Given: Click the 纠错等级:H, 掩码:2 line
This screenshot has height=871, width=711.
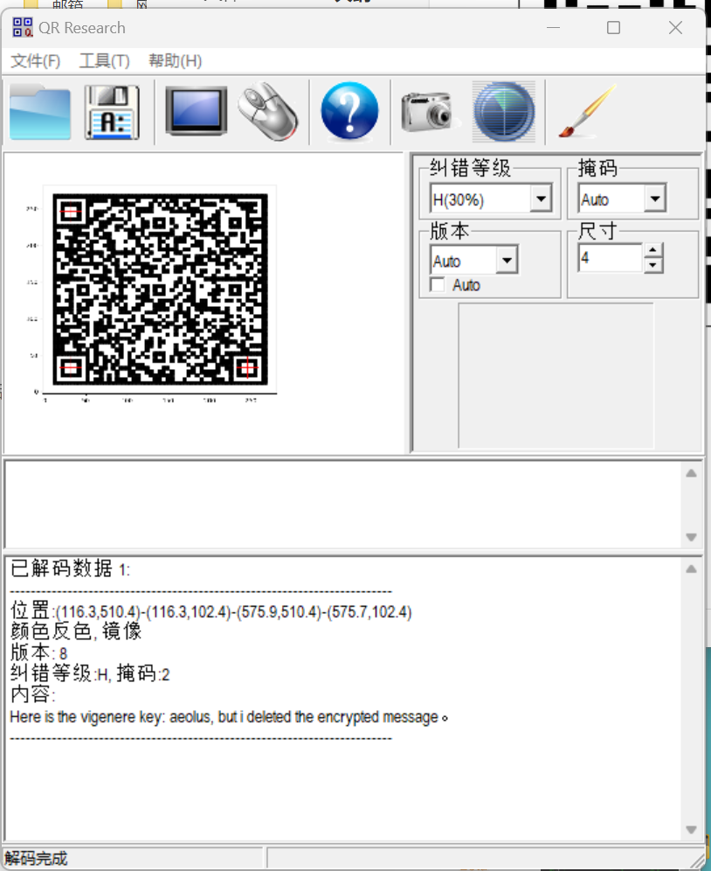Looking at the screenshot, I should [x=90, y=674].
